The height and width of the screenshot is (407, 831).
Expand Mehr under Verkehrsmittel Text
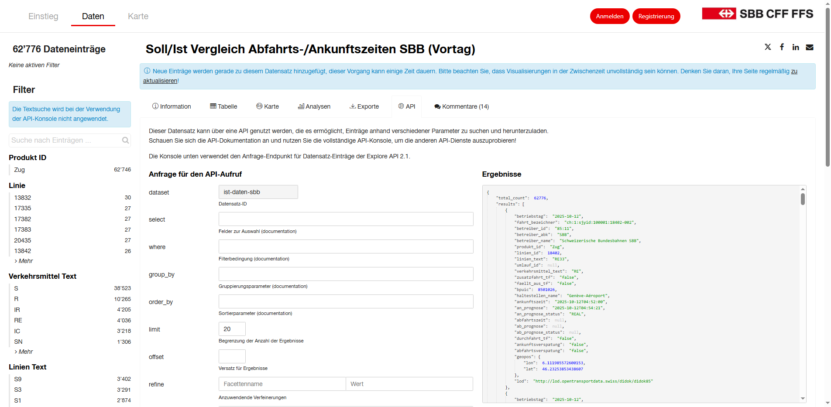[x=25, y=352]
